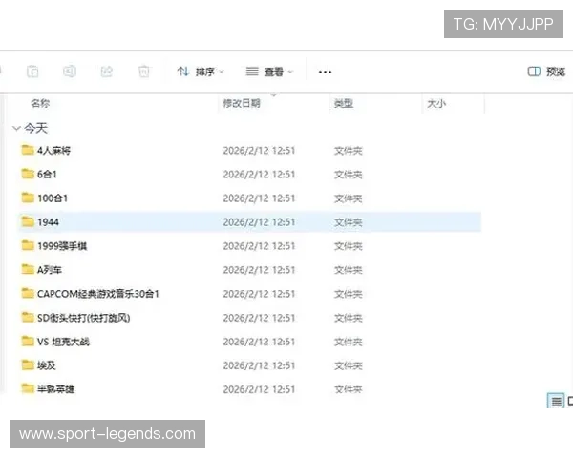Viewport: 573px width, 458px height.
Task: Click the 1944 folder name
Action: 48,222
